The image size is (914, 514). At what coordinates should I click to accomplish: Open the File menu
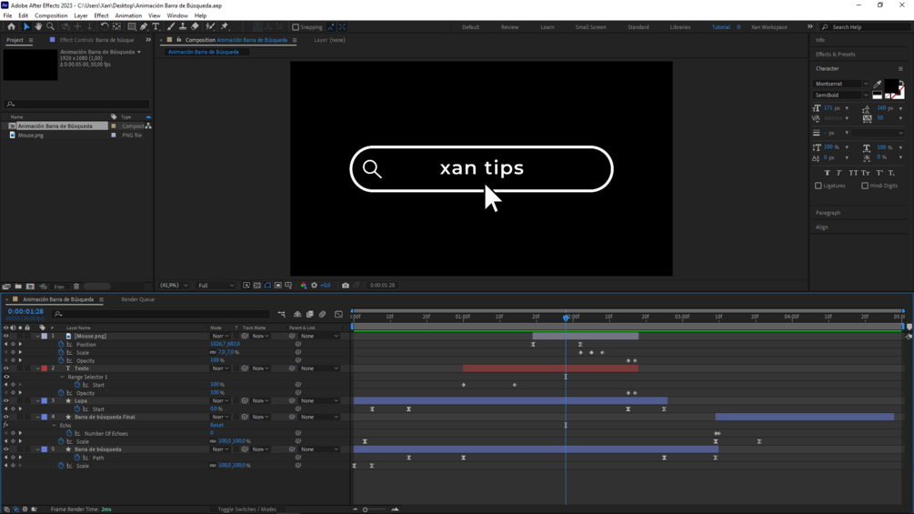pyautogui.click(x=7, y=15)
